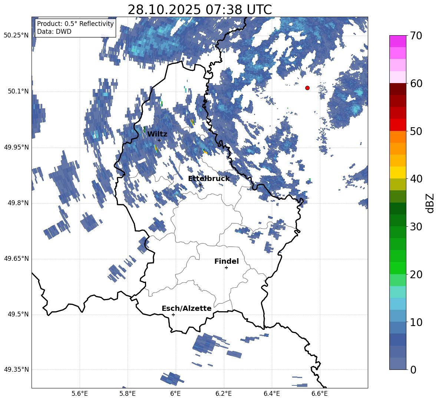Click the 49.35°N latitude label
Image resolution: width=439 pixels, height=401 pixels.
coord(16,369)
